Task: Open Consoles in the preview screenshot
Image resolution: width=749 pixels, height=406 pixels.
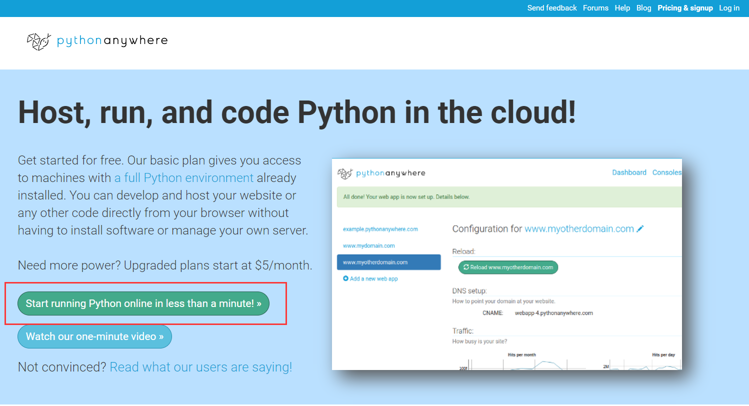Action: [x=667, y=172]
